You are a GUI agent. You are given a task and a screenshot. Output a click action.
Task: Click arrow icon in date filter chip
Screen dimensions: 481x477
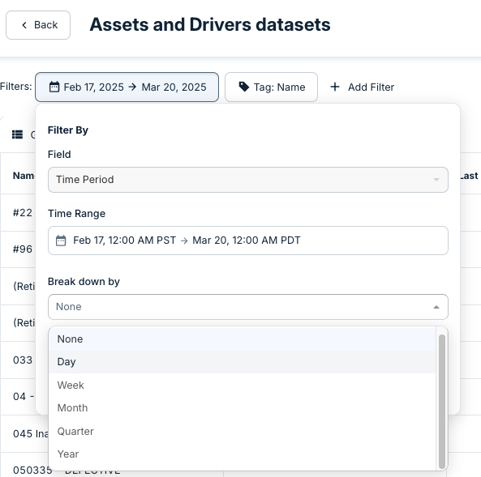click(x=132, y=87)
